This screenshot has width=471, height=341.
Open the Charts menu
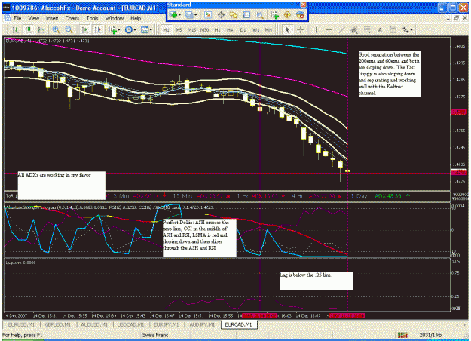point(72,18)
